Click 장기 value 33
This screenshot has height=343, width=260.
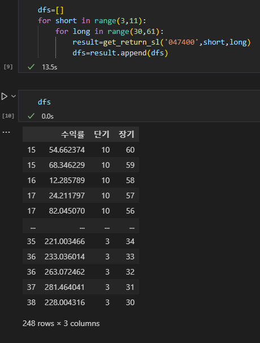[130, 257]
